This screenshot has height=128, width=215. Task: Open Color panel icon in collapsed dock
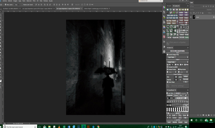164,8
